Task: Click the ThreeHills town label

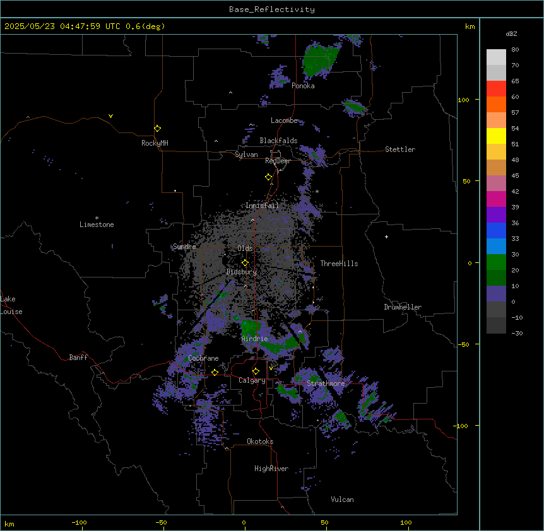Action: 339,264
